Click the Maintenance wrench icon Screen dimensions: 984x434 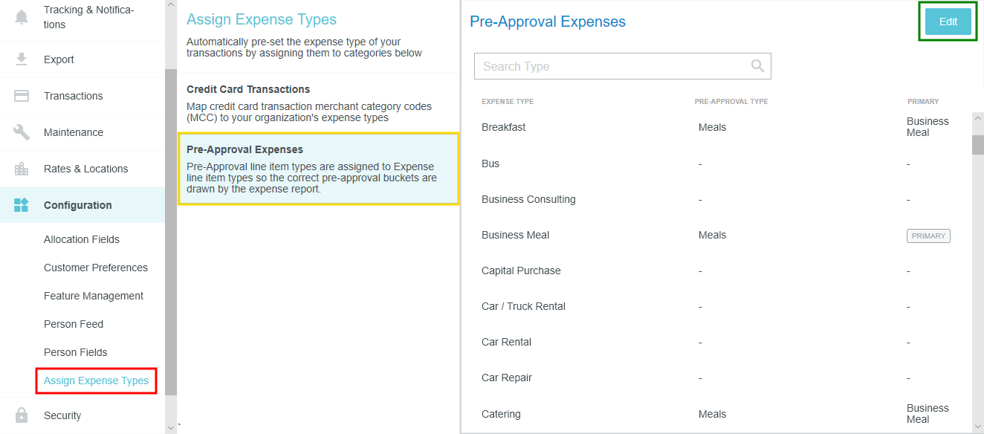[22, 132]
